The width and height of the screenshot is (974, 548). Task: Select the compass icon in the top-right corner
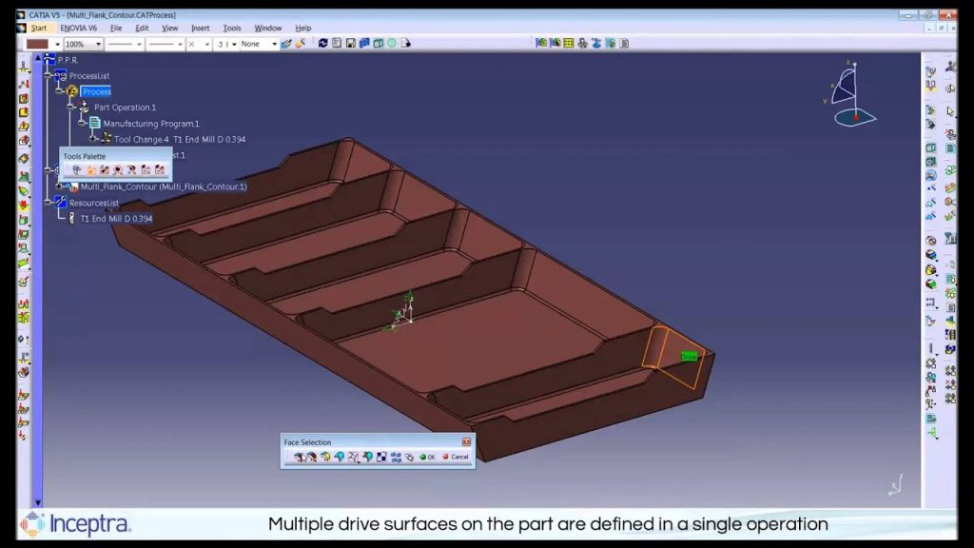853,100
